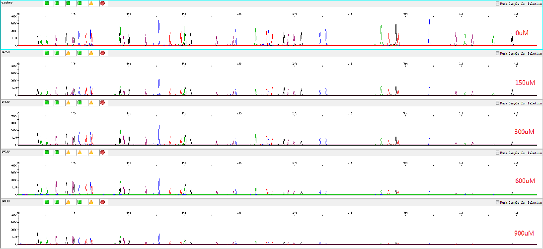Check Mark Sample for Deletion in 300uM panel
The image size is (543, 249).
point(497,103)
